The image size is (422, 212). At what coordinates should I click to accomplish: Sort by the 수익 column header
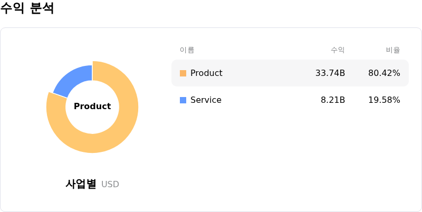(338, 50)
